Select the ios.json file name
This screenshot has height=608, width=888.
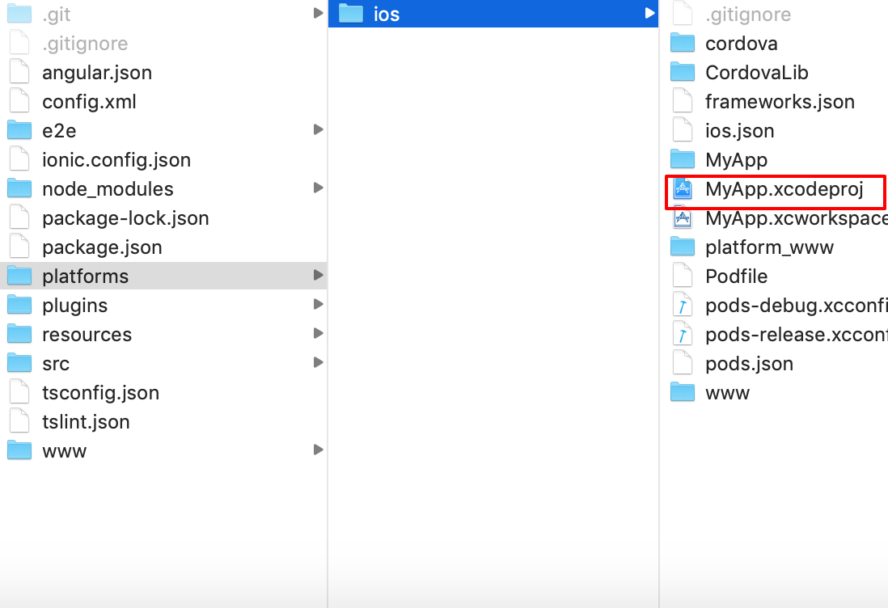click(739, 131)
